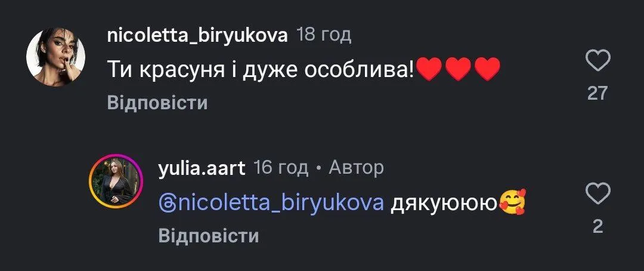Click the smiling face with hearts emoji
The width and height of the screenshot is (644, 271).
(x=512, y=203)
